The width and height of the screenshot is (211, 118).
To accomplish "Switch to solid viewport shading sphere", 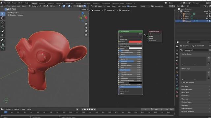I will 80,6.
